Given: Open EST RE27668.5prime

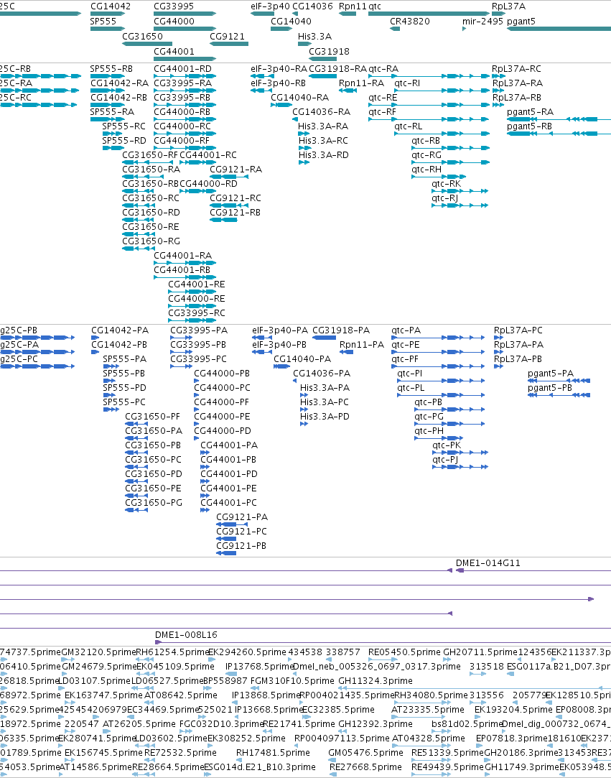Looking at the screenshot, I should click(365, 767).
